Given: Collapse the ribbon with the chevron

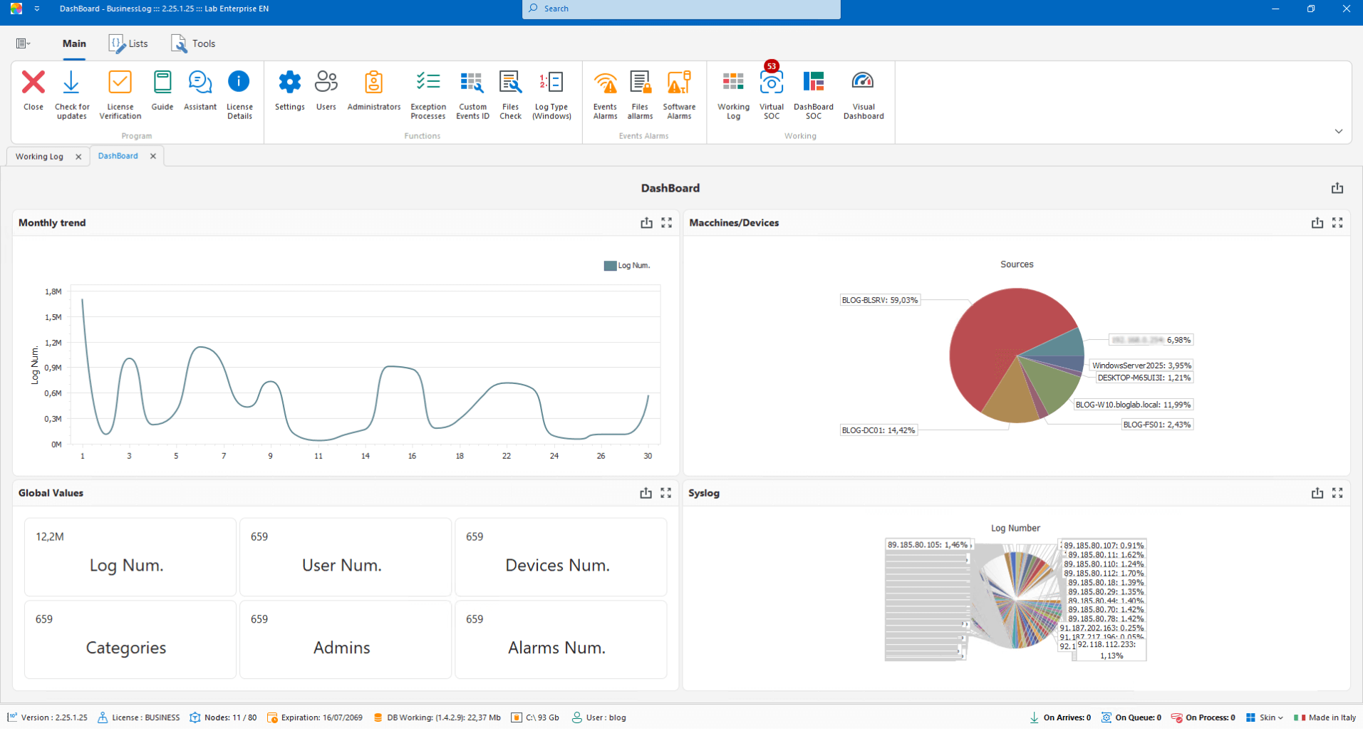Looking at the screenshot, I should coord(1338,131).
